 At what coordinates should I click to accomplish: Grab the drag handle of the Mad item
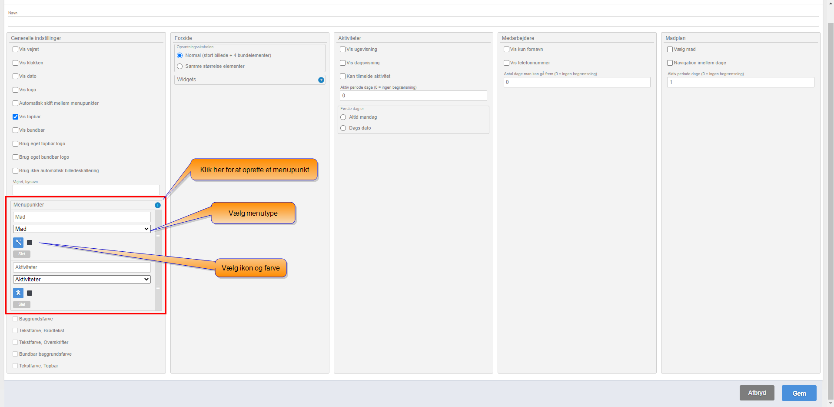click(158, 237)
